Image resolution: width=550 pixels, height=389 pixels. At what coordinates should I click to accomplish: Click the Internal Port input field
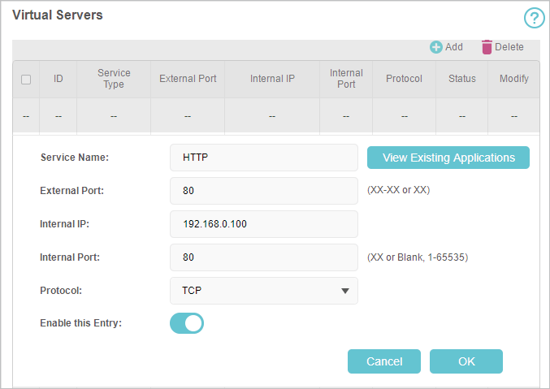(x=264, y=257)
